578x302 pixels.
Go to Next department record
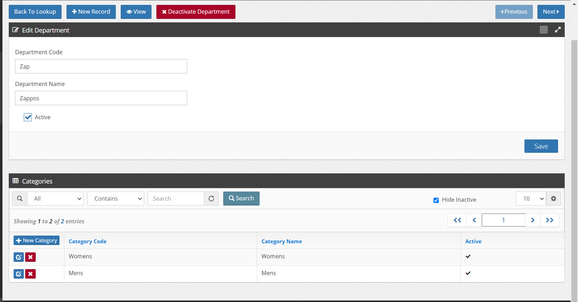pos(551,12)
